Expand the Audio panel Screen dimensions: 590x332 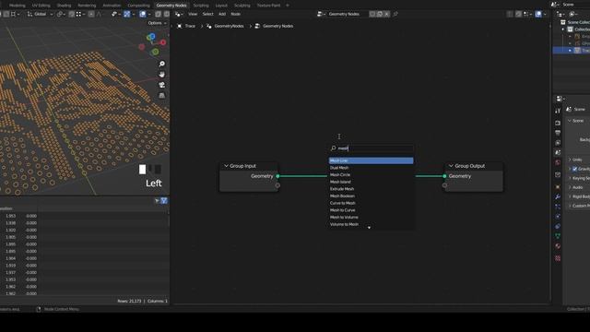575,187
